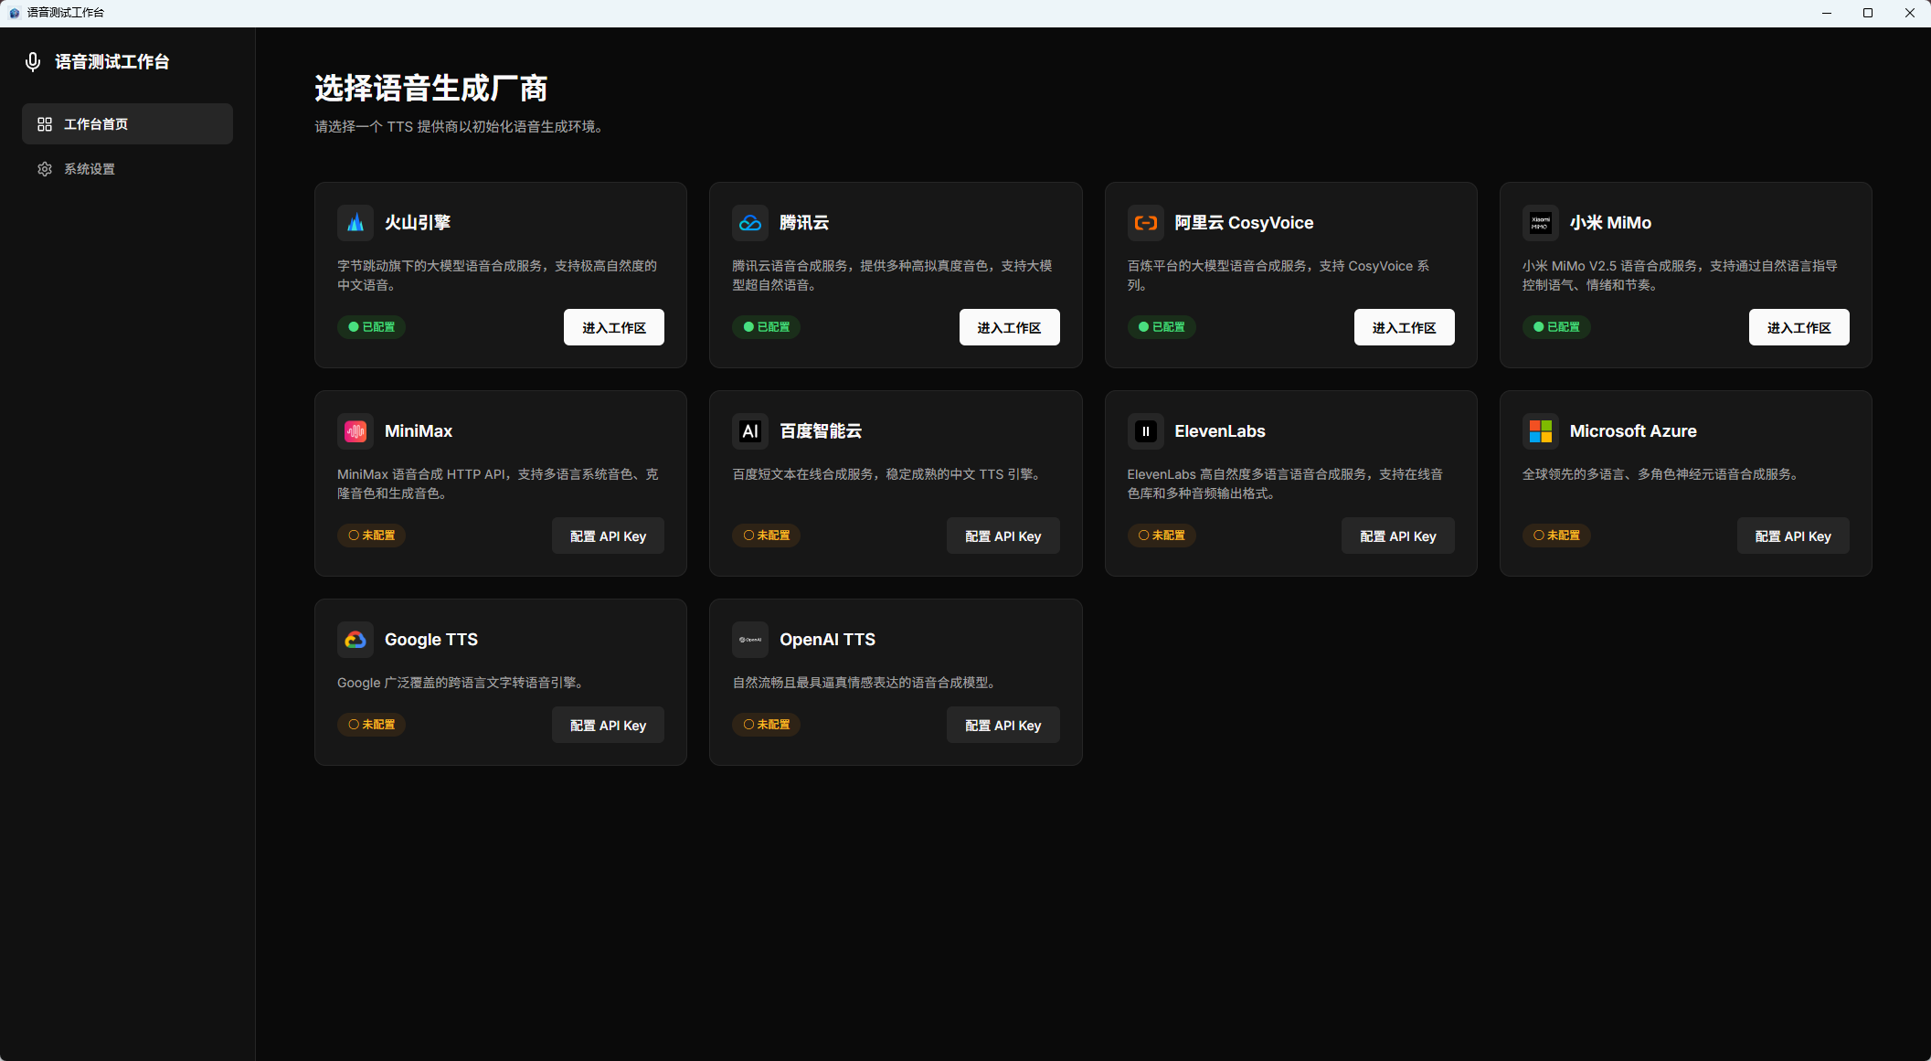Click the 阿里云 CosyVoice card title
This screenshot has height=1061, width=1931.
(x=1244, y=223)
